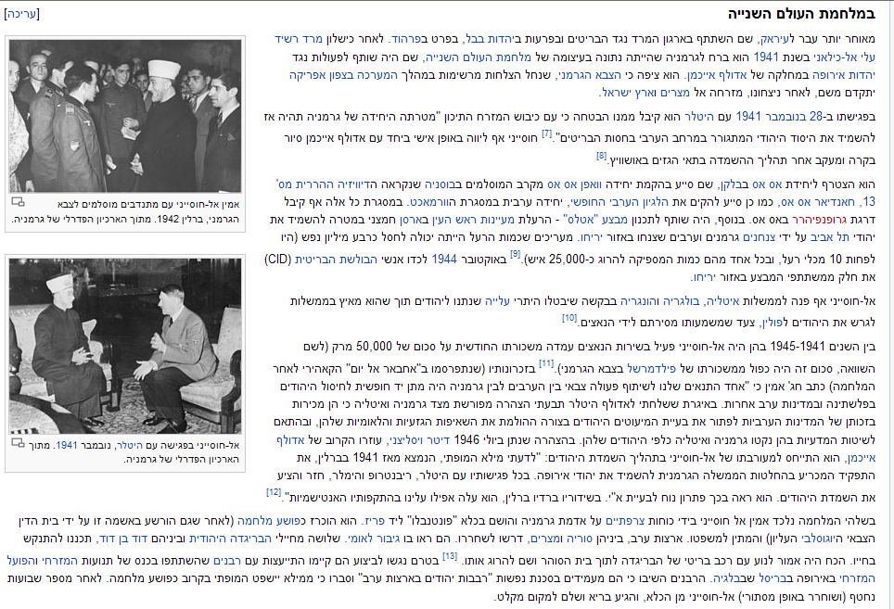This screenshot has height=609, width=894.
Task: Follow the המערכה בצפון אפריקה link
Action: coord(343,75)
